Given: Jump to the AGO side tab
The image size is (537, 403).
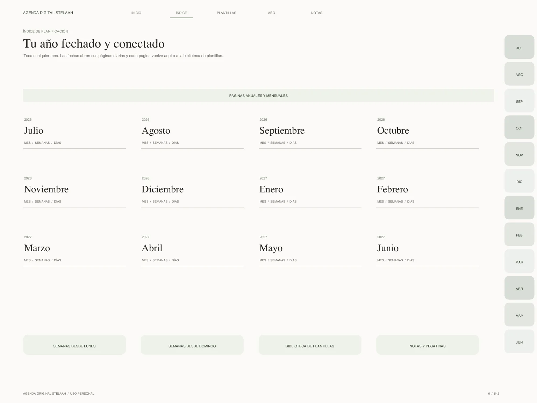Looking at the screenshot, I should pyautogui.click(x=519, y=74).
